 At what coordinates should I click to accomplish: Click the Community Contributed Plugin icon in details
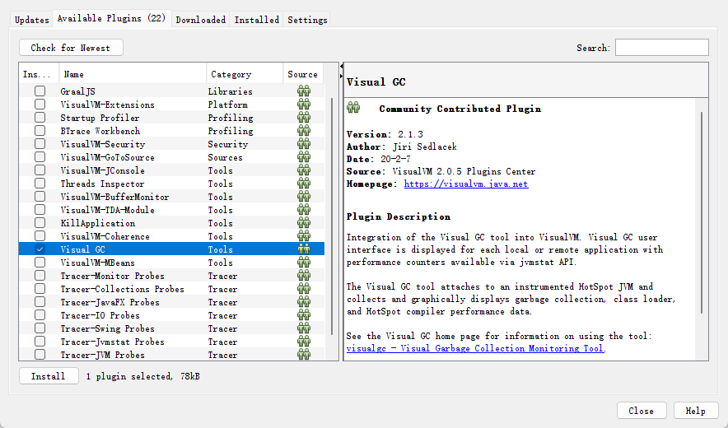coord(353,108)
